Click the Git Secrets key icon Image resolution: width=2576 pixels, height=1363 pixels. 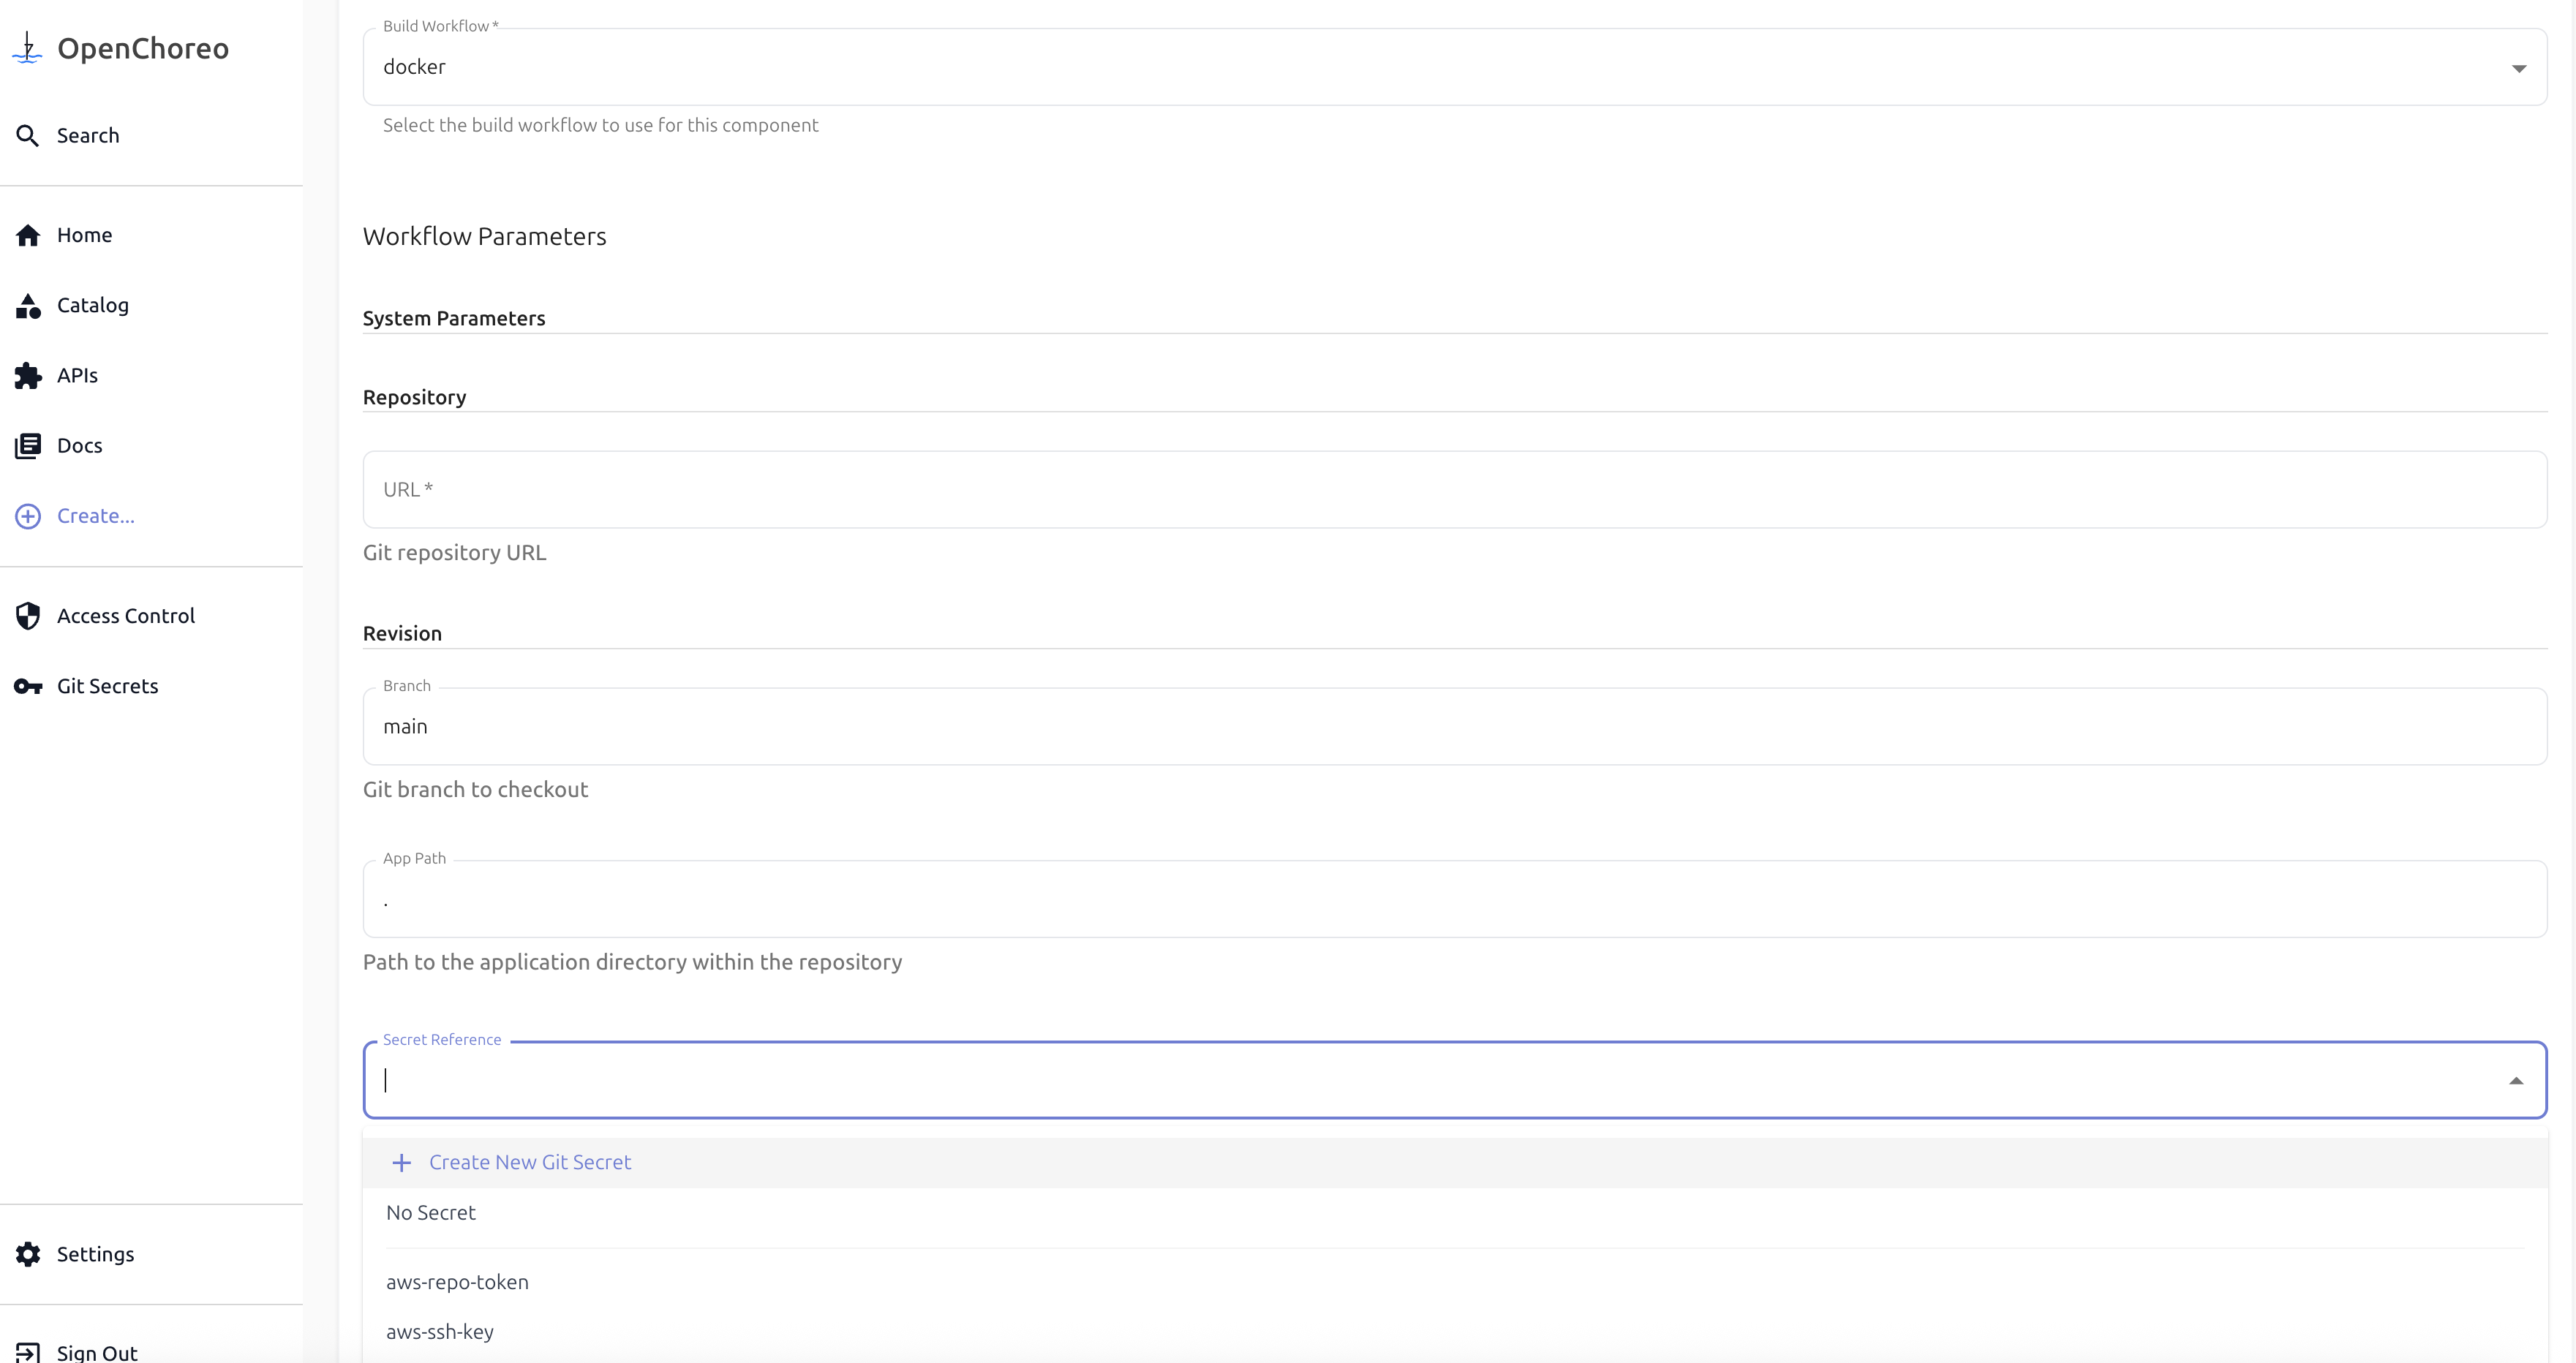28,686
